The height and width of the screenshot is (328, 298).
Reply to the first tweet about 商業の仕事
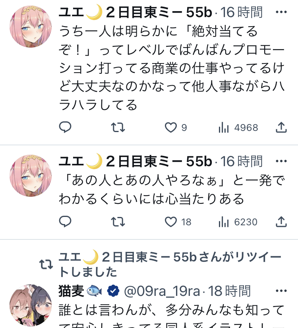(x=65, y=127)
